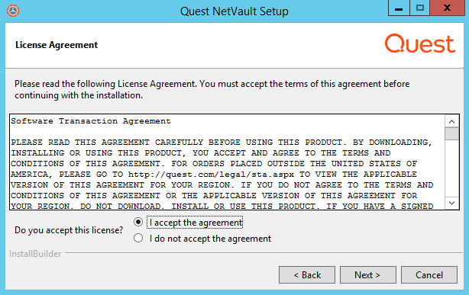Return to previous step with < Back
This screenshot has height=295, width=469.
(307, 274)
